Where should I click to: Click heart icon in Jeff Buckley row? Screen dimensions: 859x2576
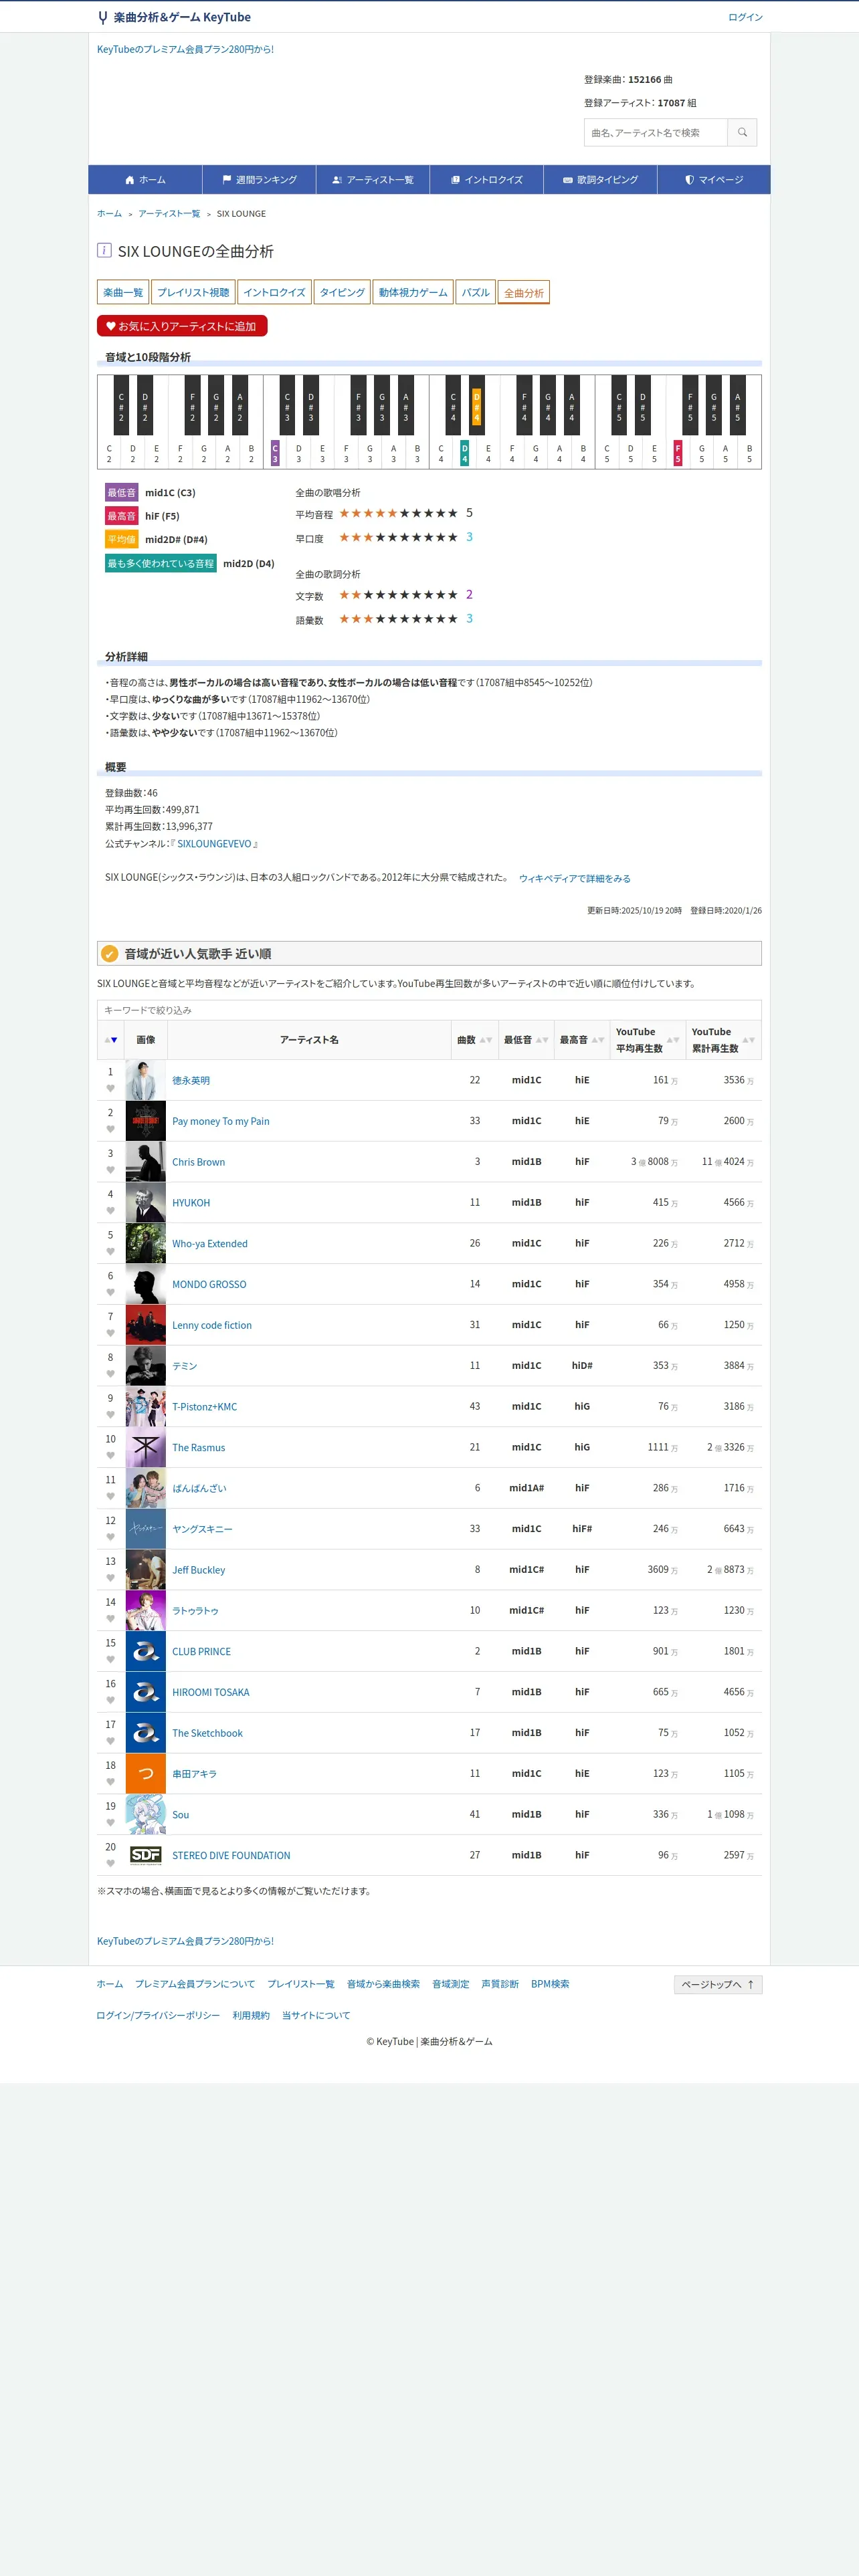point(110,1579)
